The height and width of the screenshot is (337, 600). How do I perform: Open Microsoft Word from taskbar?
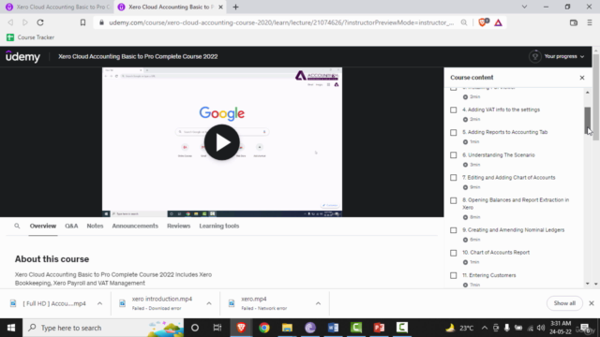(333, 328)
